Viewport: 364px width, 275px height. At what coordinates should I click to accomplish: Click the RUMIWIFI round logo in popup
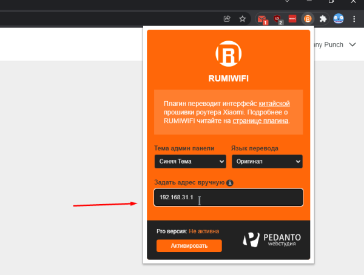tap(229, 53)
